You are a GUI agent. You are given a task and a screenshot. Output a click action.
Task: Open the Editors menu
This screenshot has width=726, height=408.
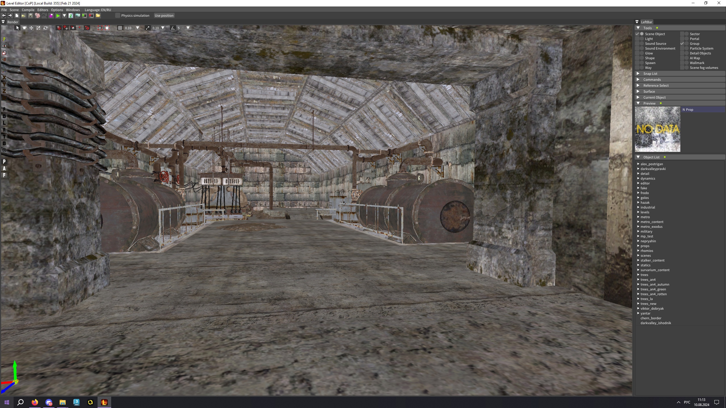pyautogui.click(x=43, y=10)
